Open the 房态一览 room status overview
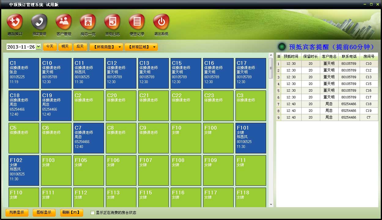 click(x=88, y=22)
